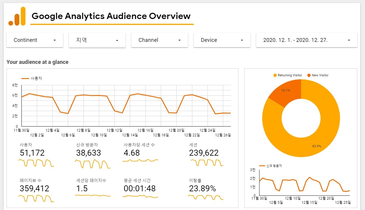Image resolution: width=365 pixels, height=210 pixels.
Task: Click the 사용자 value 51,172
Action: pyautogui.click(x=32, y=153)
